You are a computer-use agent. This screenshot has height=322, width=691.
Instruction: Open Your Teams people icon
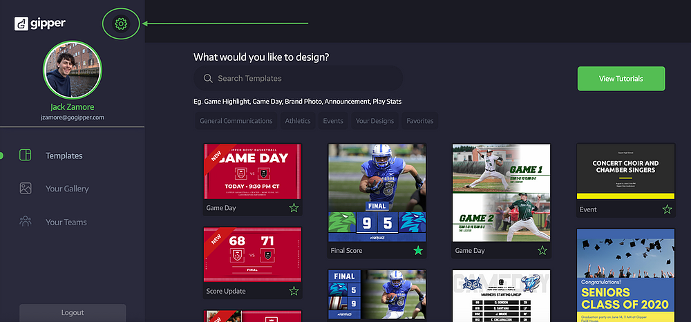click(x=25, y=222)
